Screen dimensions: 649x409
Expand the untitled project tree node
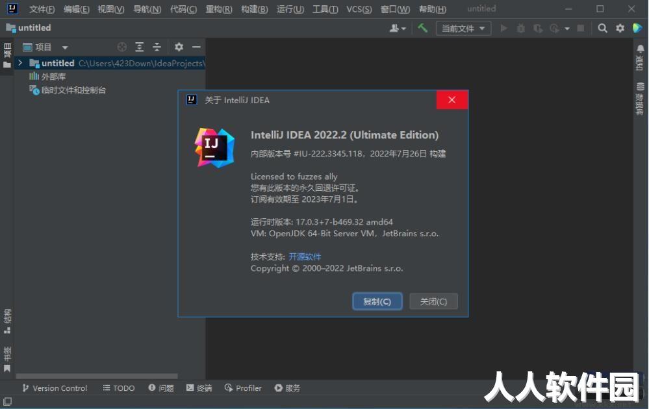click(x=19, y=63)
